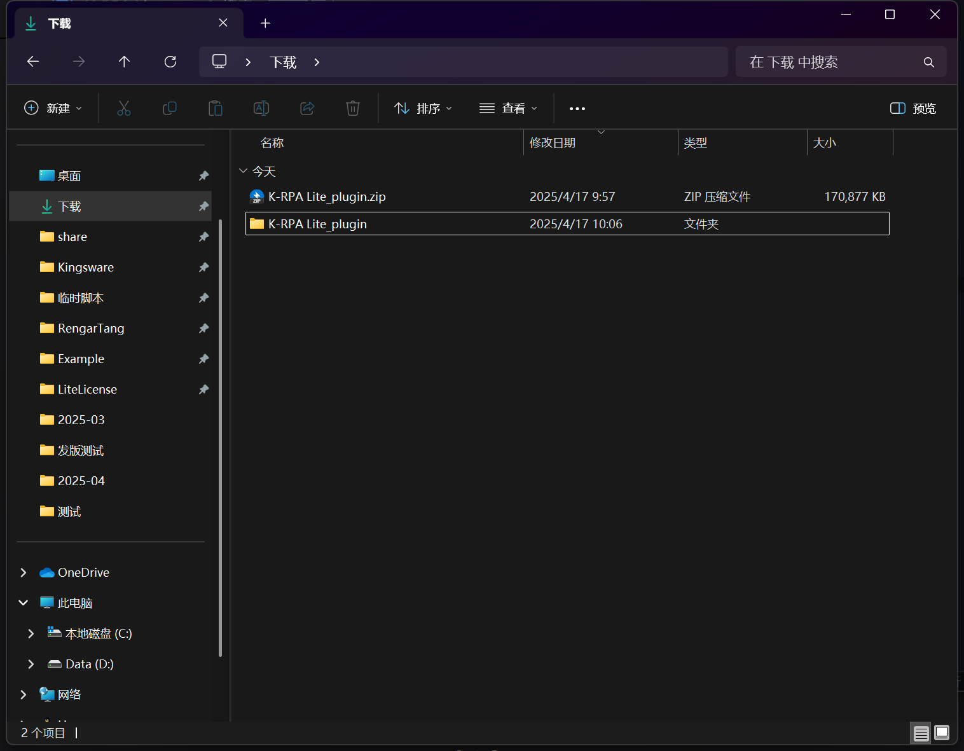This screenshot has height=751, width=964.
Task: Sort by 大小 column header
Action: (x=850, y=143)
